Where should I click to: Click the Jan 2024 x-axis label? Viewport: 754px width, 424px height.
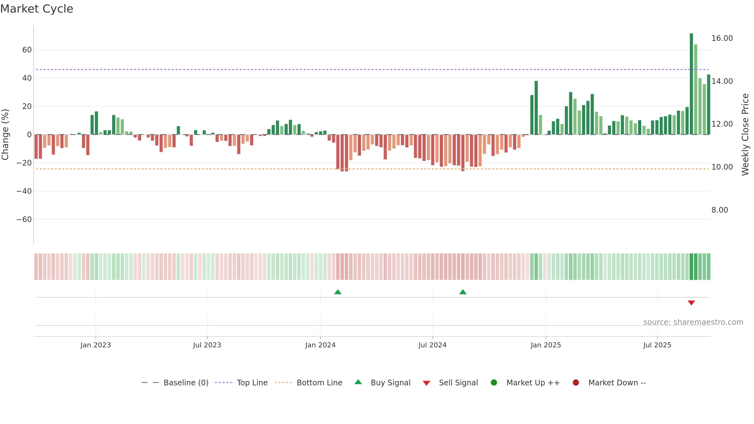(x=320, y=345)
